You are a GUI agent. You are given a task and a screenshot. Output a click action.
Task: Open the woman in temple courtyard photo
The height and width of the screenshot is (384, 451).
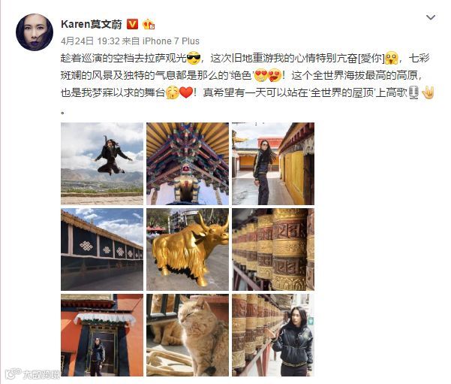tap(273, 164)
